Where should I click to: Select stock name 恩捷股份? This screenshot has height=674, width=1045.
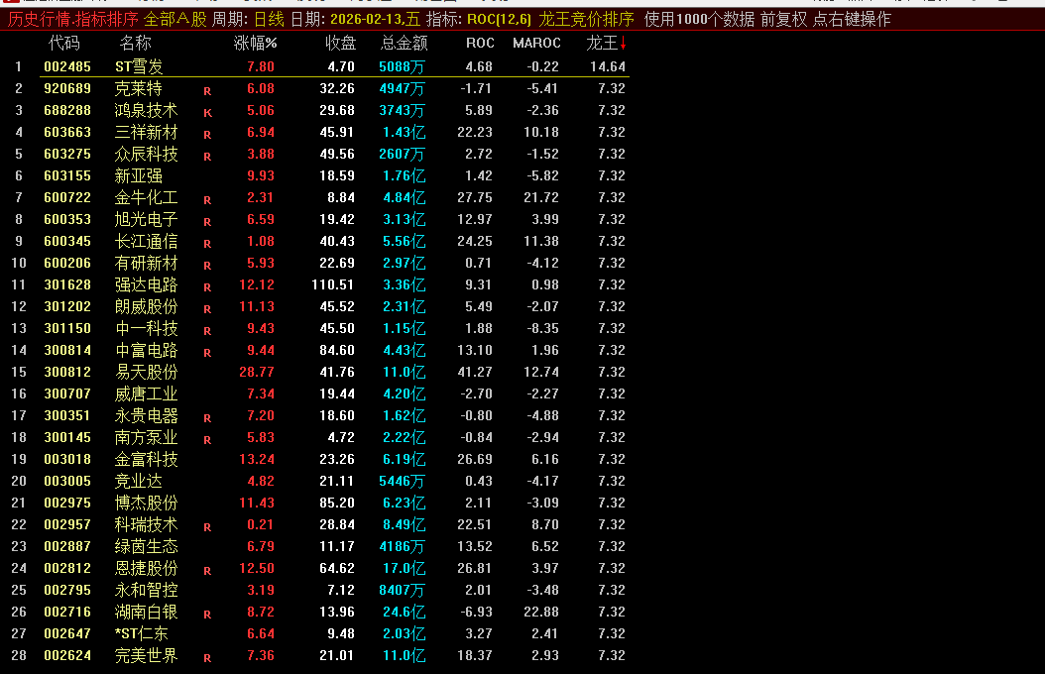[146, 568]
